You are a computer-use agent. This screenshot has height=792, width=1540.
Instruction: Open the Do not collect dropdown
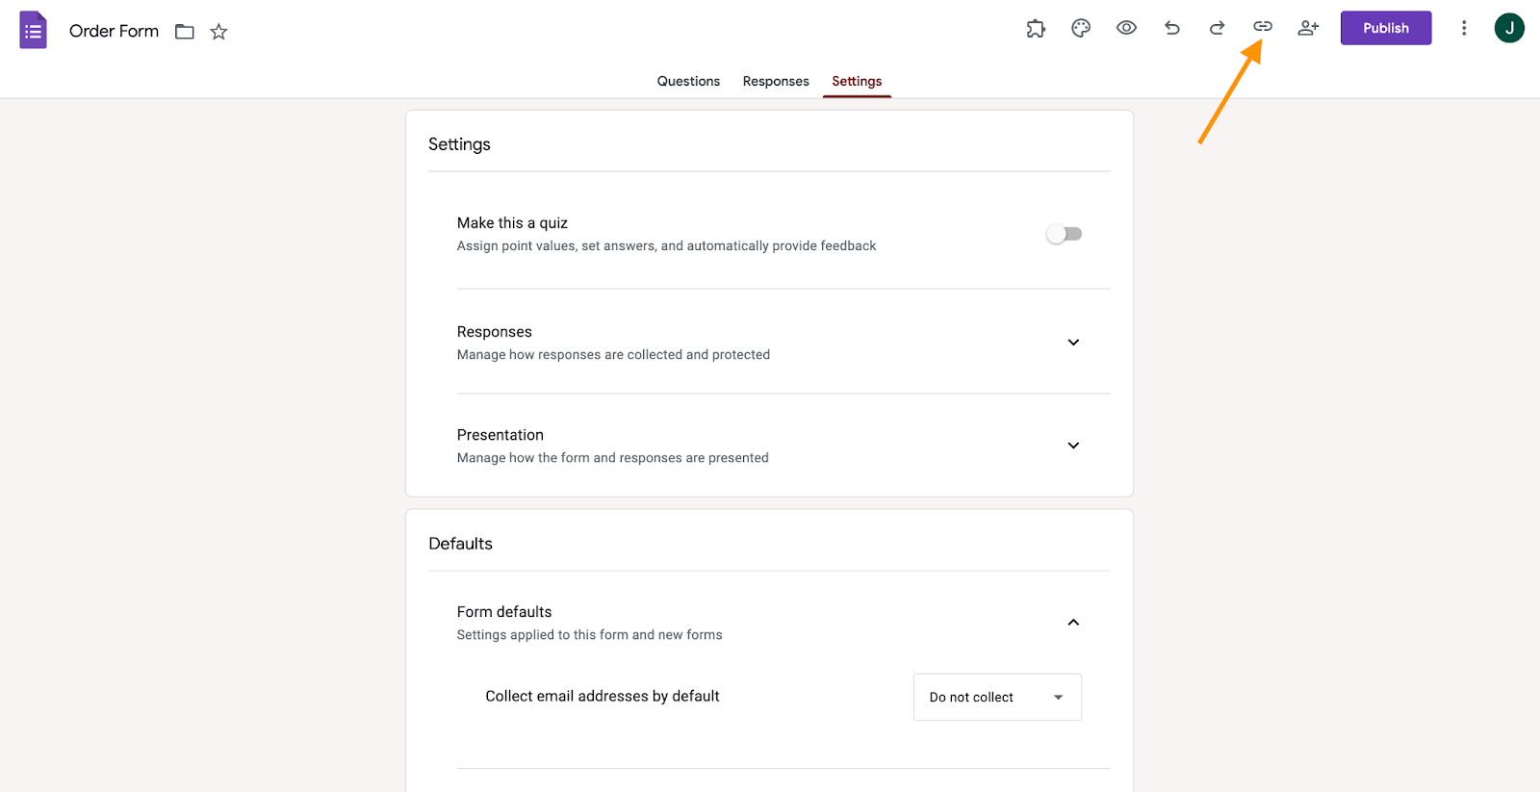click(x=997, y=697)
